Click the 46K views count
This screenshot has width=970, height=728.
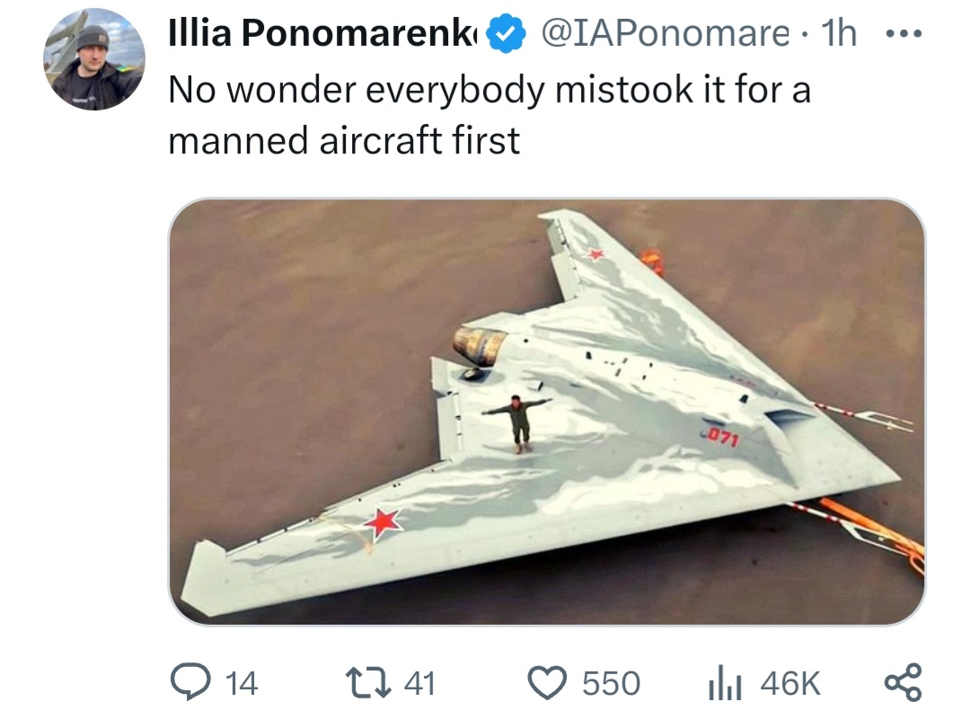(x=790, y=683)
